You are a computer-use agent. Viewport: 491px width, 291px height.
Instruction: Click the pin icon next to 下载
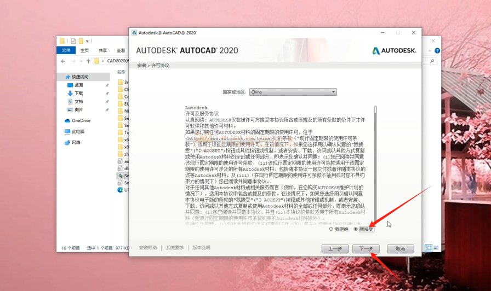coord(107,93)
